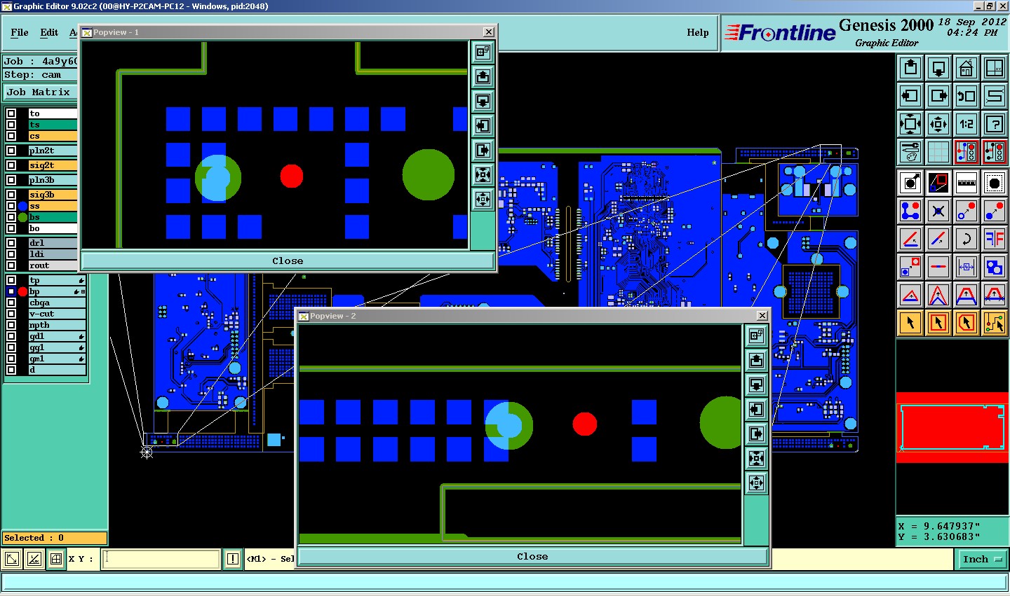Close Popview 2 with title bar X
The image size is (1010, 596).
coord(762,316)
